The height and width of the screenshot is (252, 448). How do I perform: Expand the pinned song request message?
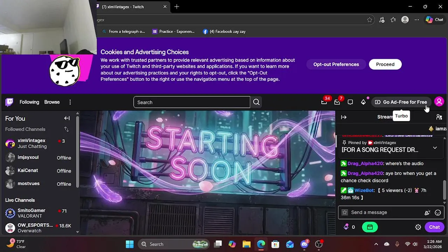(435, 148)
